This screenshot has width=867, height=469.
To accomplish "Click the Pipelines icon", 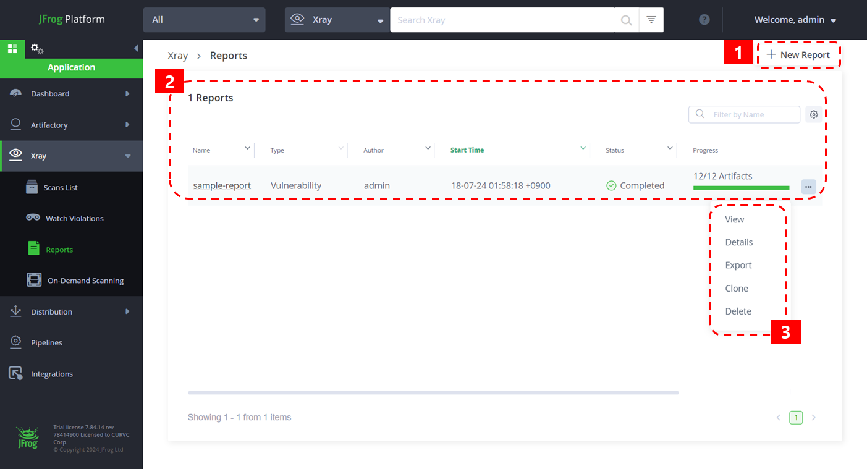I will pyautogui.click(x=16, y=342).
